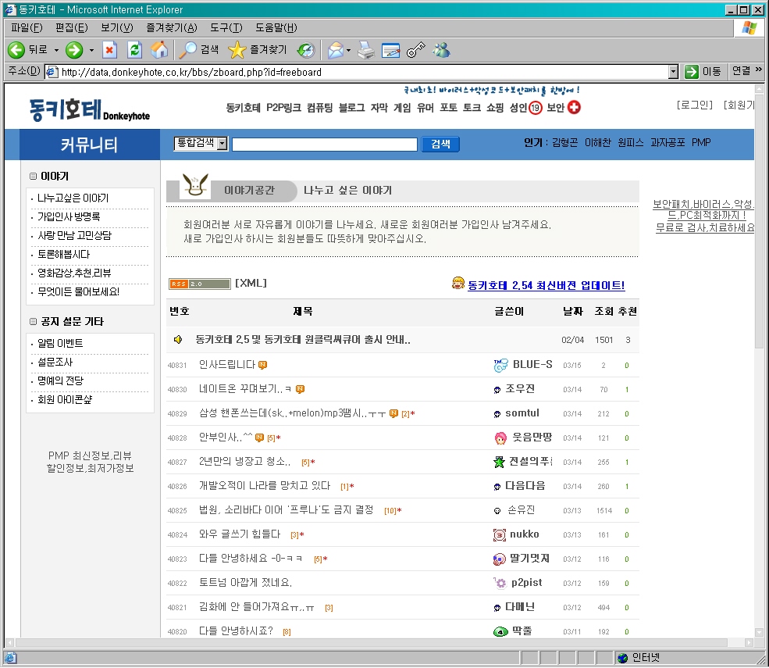This screenshot has width=769, height=668.
Task: Click the Stop loading toolbar icon
Action: 110,50
